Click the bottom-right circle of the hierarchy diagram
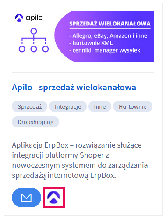 pyautogui.click(x=46, y=49)
